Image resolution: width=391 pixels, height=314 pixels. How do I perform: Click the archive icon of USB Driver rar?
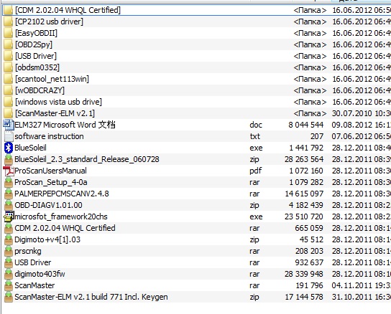point(9,262)
